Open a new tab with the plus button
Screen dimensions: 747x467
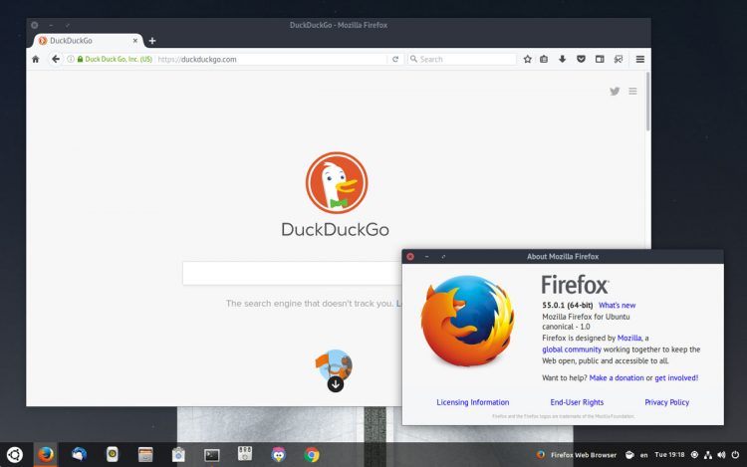[x=152, y=41]
